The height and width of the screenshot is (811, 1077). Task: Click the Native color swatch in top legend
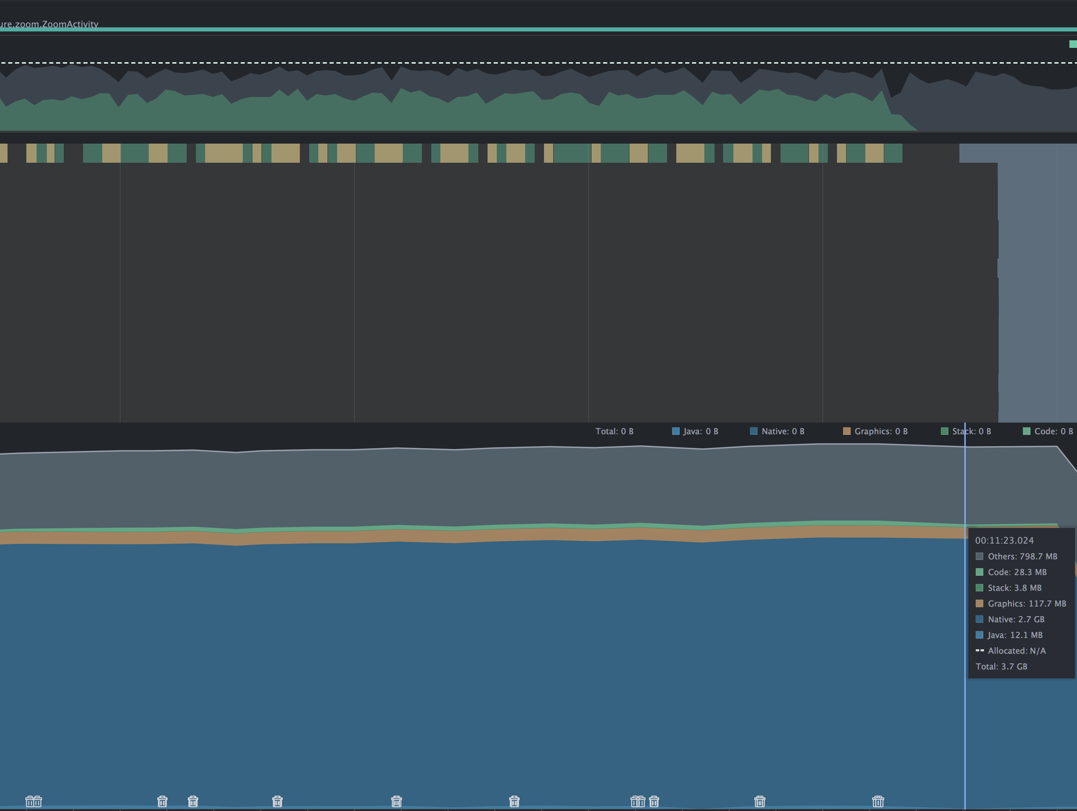(754, 431)
